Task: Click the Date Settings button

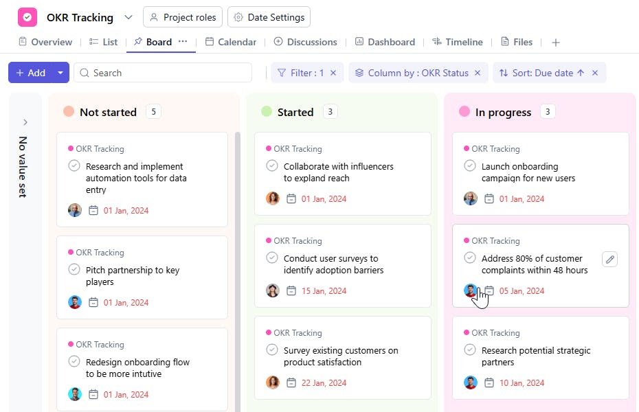Action: tap(269, 17)
